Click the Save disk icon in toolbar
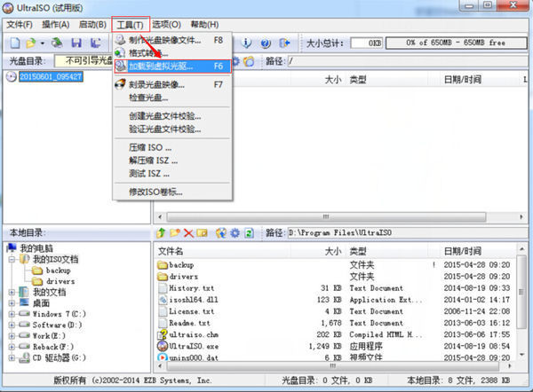Image resolution: width=533 pixels, height=392 pixels. pos(76,43)
